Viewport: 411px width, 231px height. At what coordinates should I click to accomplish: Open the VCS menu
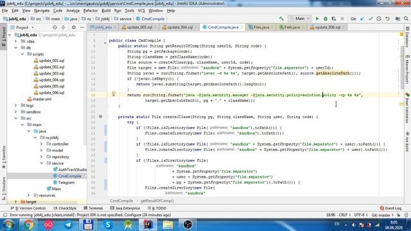tap(141, 11)
